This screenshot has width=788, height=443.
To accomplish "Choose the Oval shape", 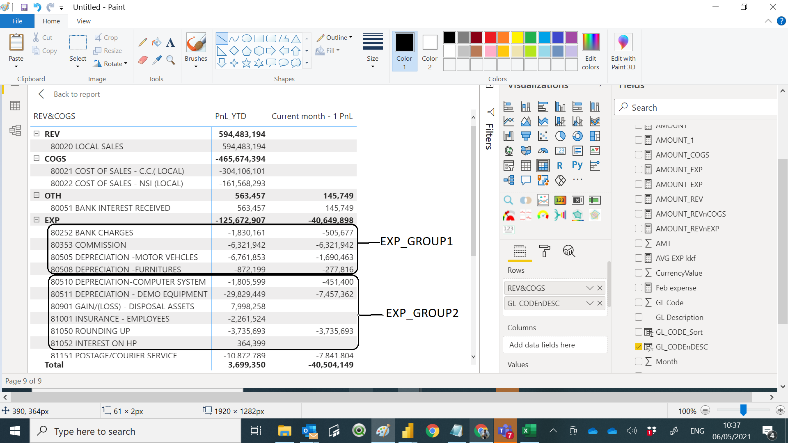I will tap(246, 39).
